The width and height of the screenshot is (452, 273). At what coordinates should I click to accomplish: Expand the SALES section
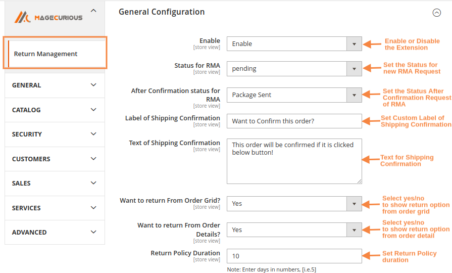(x=55, y=183)
